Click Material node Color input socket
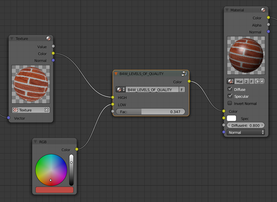The width and height of the screenshot is (277, 202). pos(224,111)
